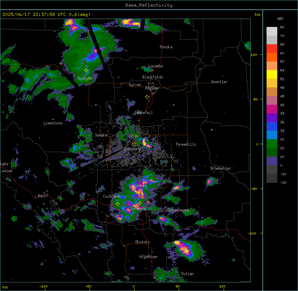Image resolution: width=298 pixels, height=291 pixels.
Task: Click the ThreeHills label
Action: 186,144
